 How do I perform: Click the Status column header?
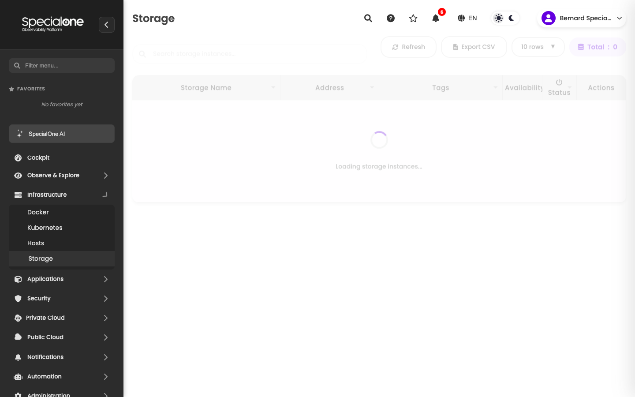[559, 88]
